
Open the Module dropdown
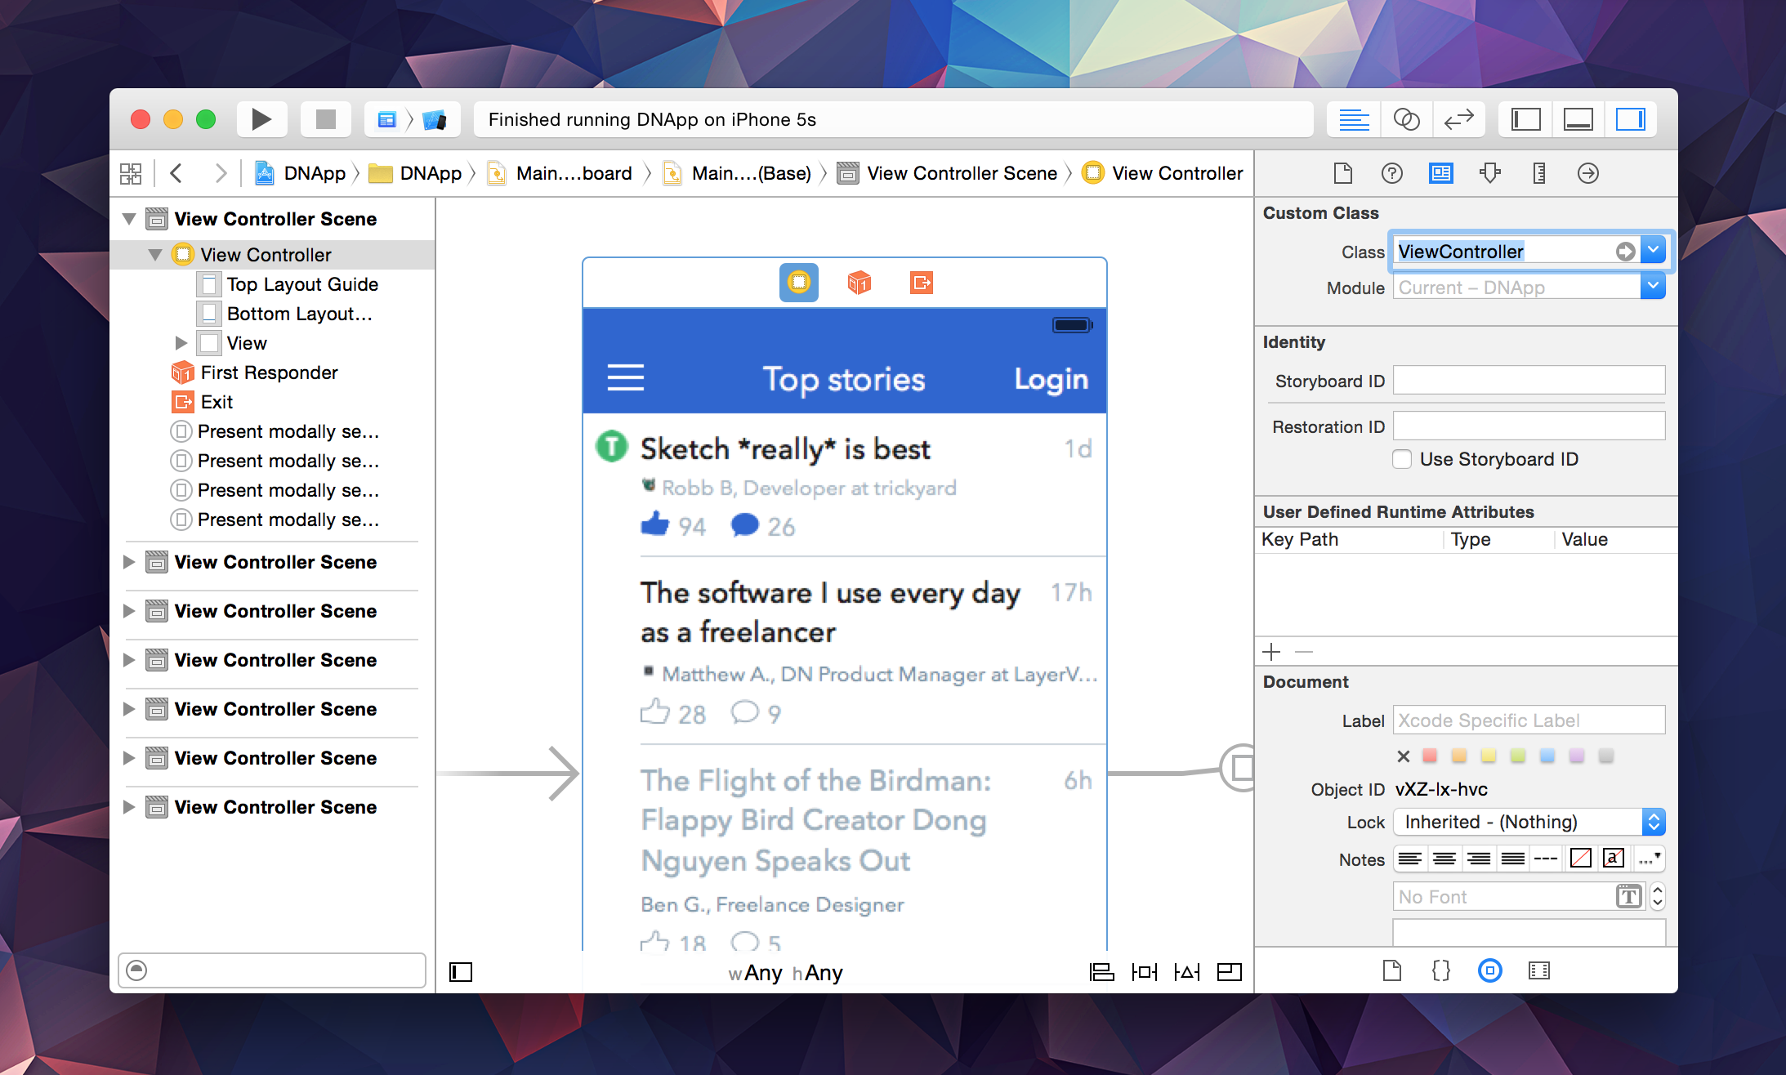[1654, 286]
